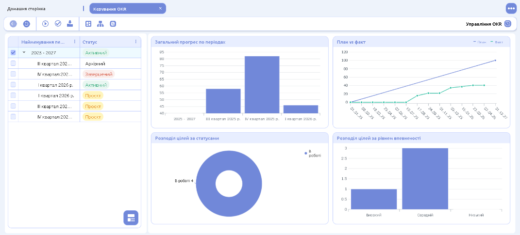
Task: Open the dashboard grid view icon
Action: point(88,24)
